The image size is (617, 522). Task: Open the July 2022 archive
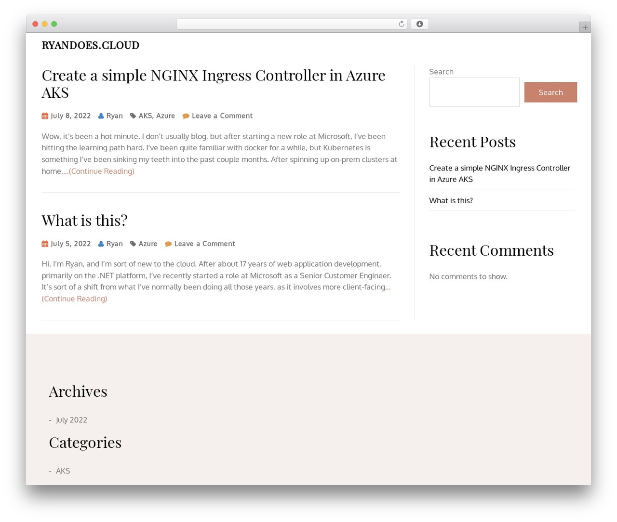tap(71, 420)
